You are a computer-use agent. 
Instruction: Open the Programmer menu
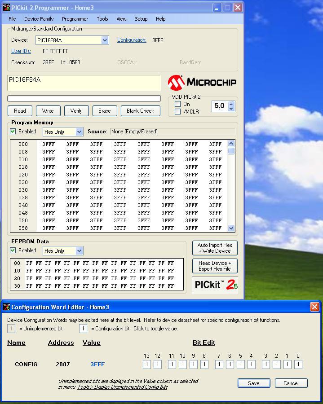[75, 19]
